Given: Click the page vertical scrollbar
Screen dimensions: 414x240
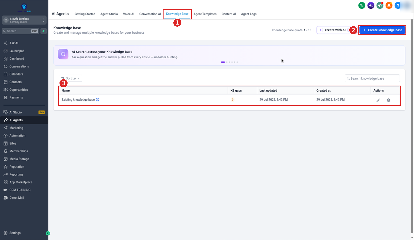Looking at the screenshot, I should [x=412, y=127].
